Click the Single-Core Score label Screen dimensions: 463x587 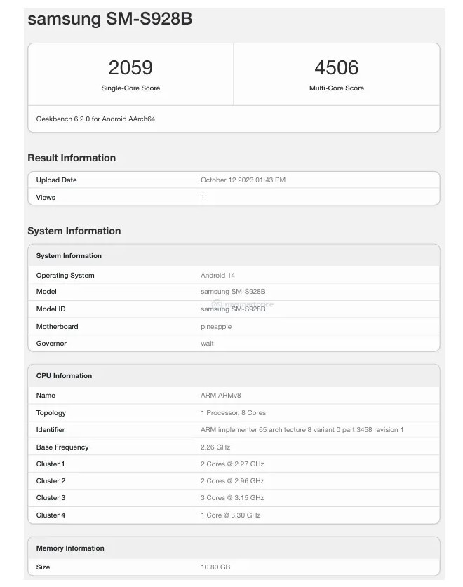[130, 88]
